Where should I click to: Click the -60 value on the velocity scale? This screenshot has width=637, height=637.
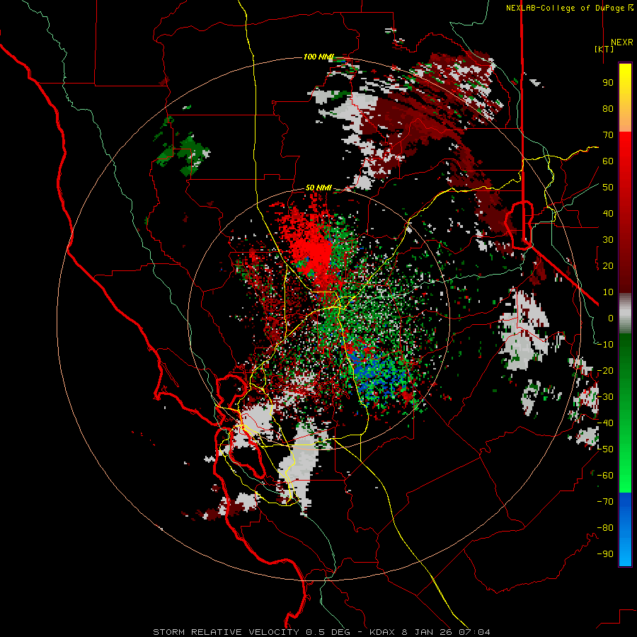click(605, 476)
